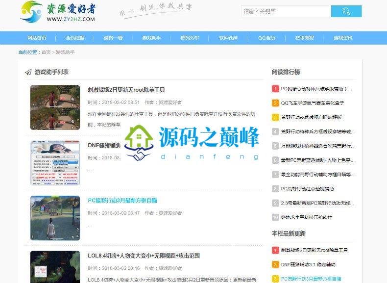Click the 首页 breadcrumb link
This screenshot has height=283, width=387.
click(46, 52)
